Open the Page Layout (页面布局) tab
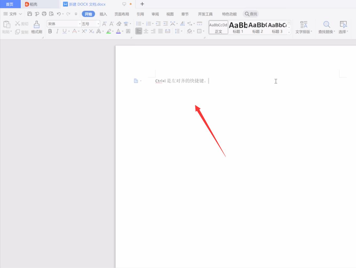This screenshot has width=356, height=268. pos(122,14)
